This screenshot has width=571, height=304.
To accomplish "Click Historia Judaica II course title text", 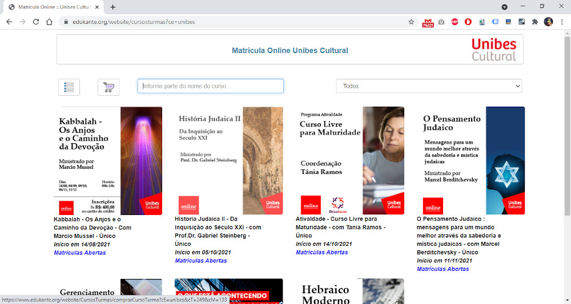I will (x=218, y=231).
